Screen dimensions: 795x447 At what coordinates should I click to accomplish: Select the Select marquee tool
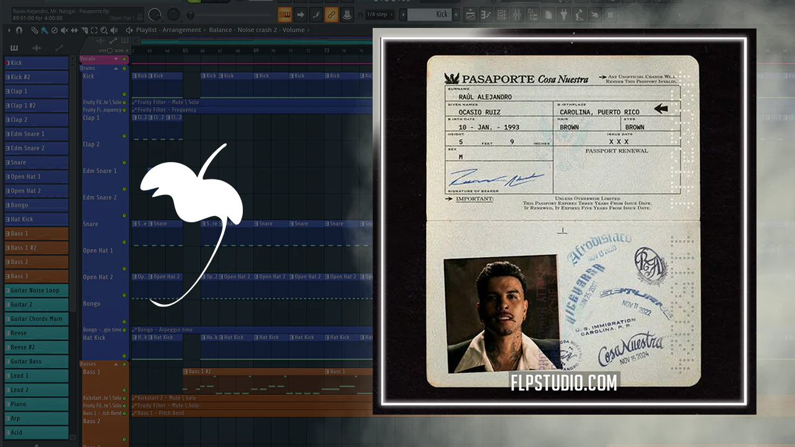coord(94,30)
